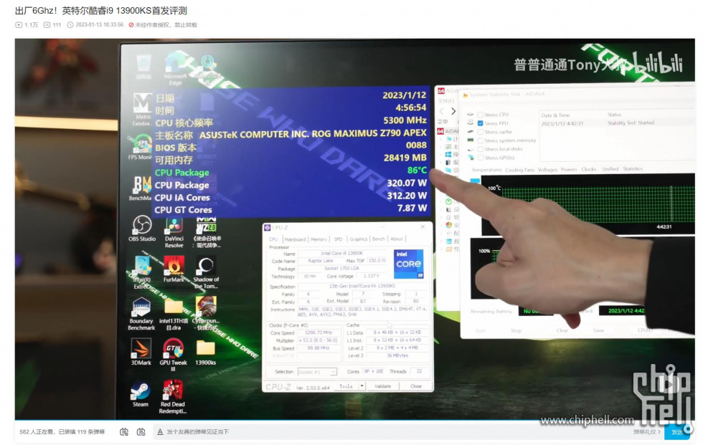This screenshot has height=445, width=703.
Task: Open the danmaku settings icon on the page
Action: tap(141, 431)
